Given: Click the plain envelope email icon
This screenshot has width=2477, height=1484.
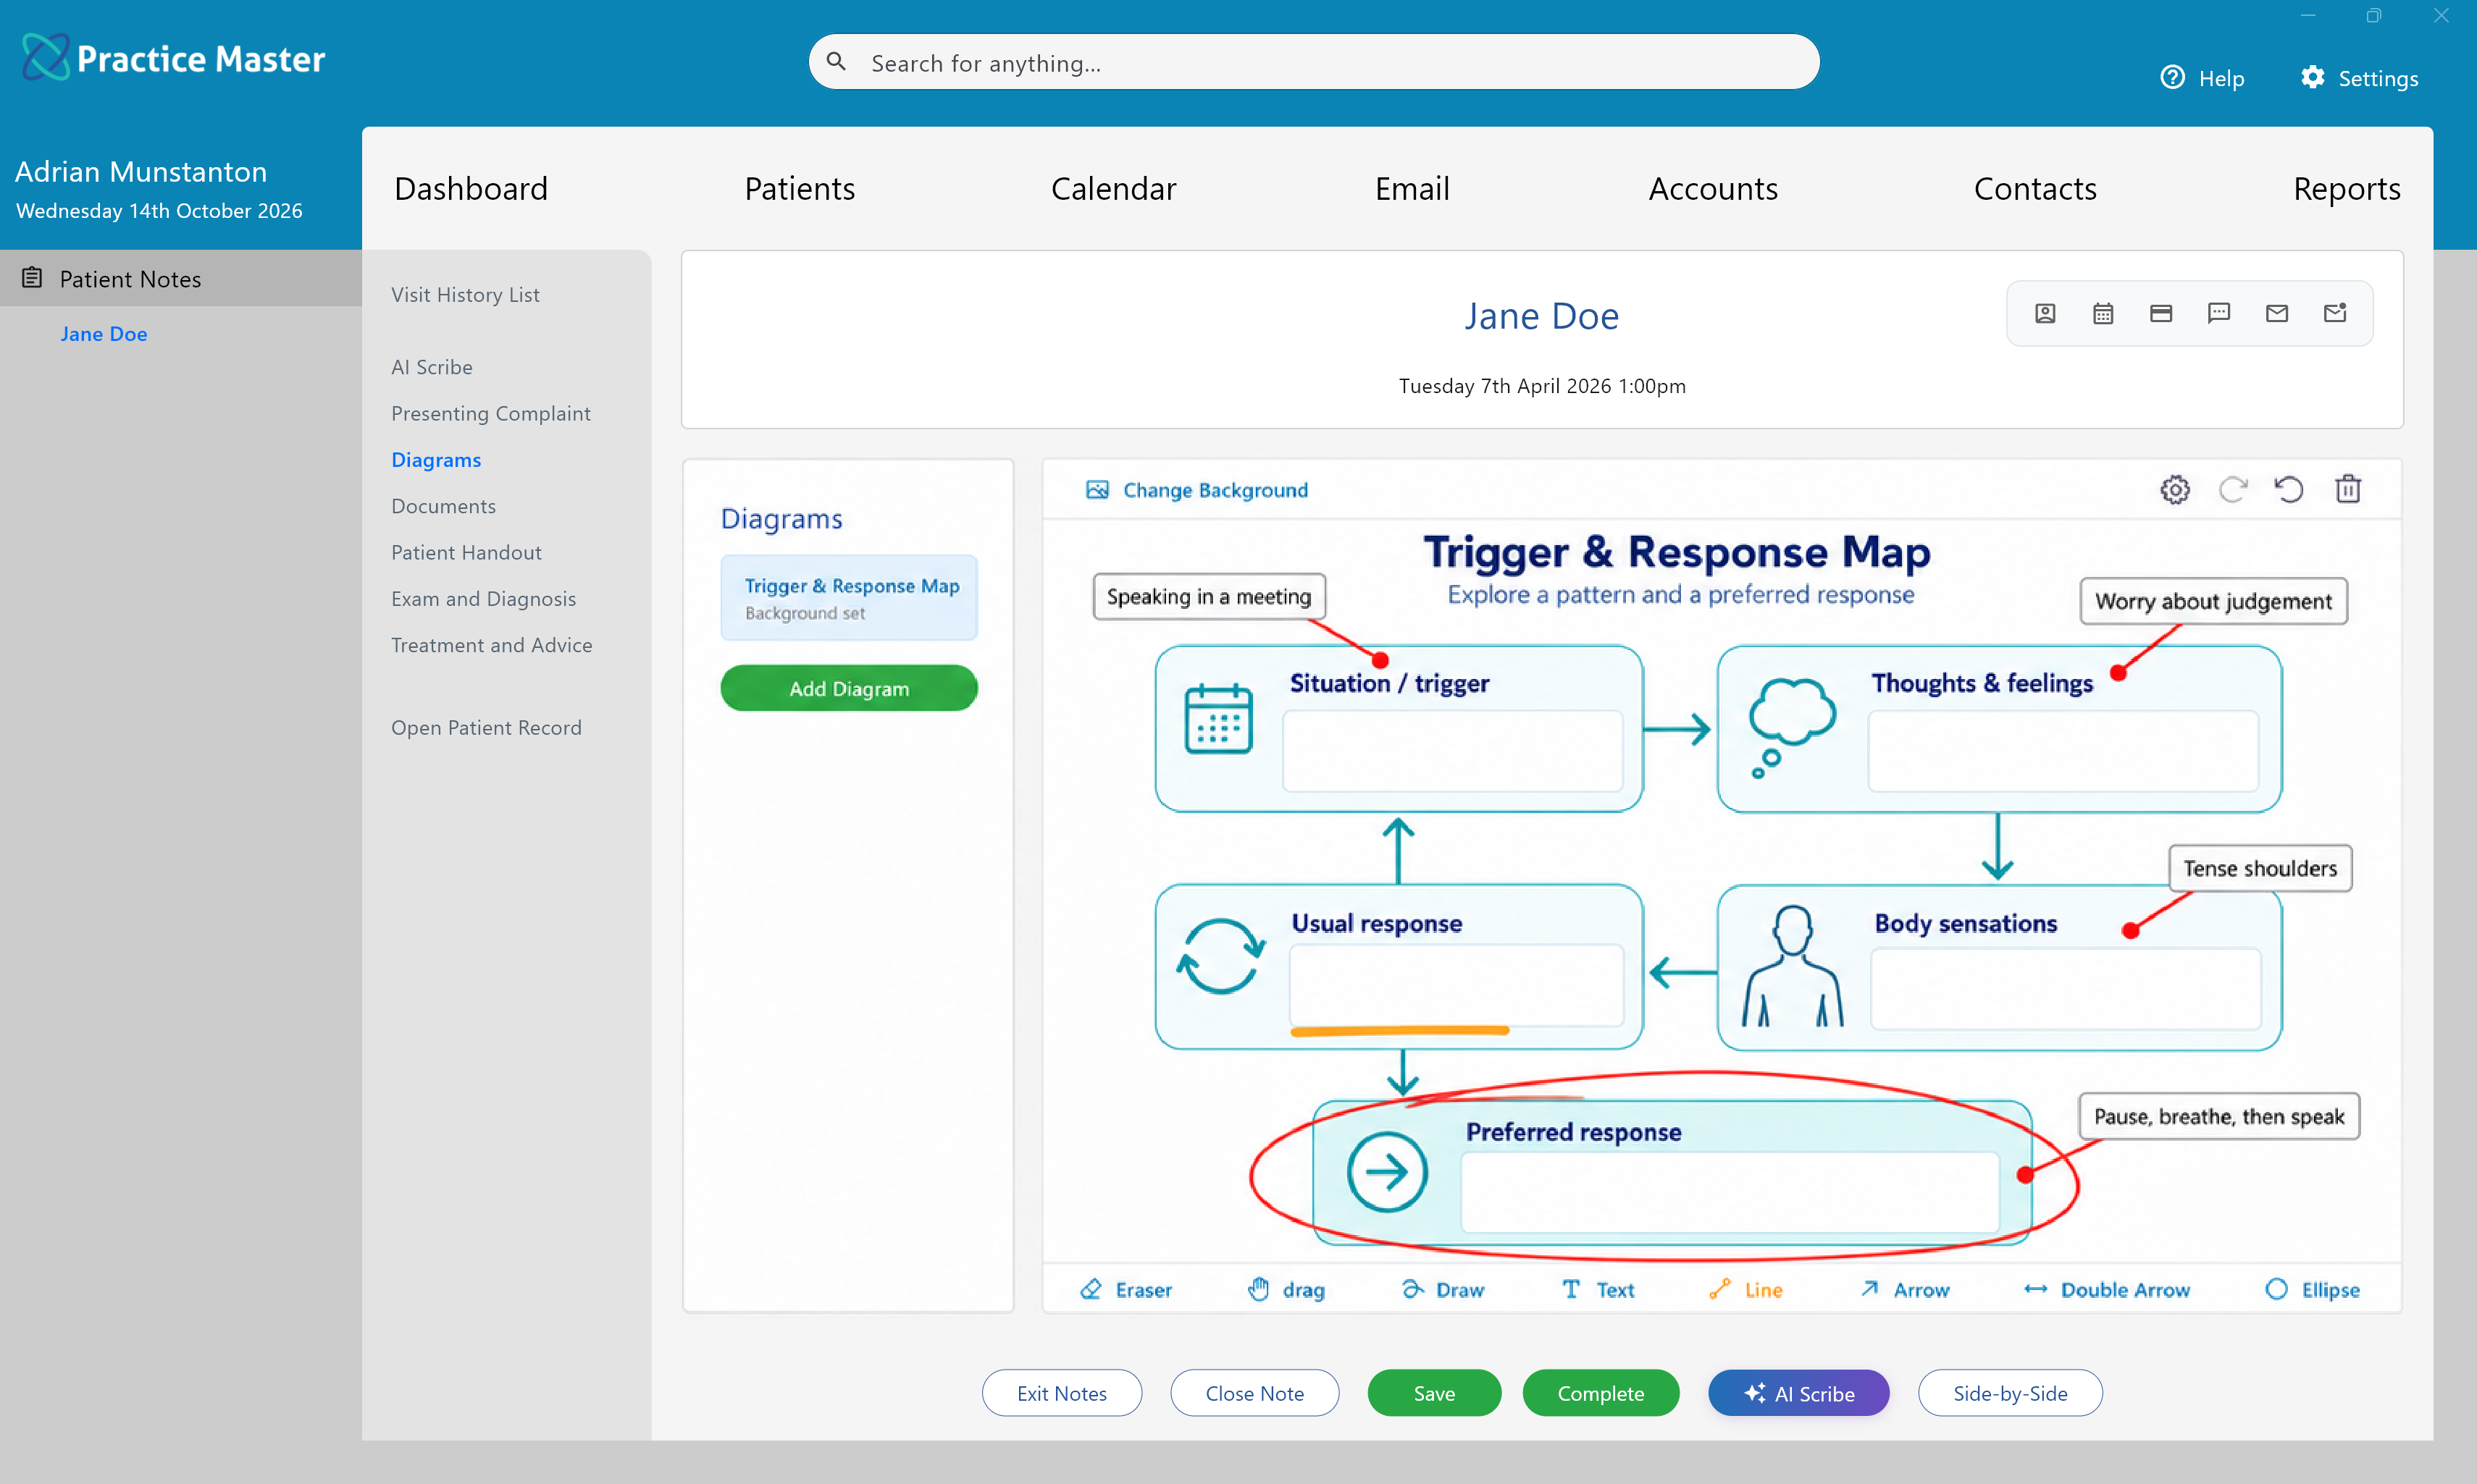Looking at the screenshot, I should click(2277, 314).
